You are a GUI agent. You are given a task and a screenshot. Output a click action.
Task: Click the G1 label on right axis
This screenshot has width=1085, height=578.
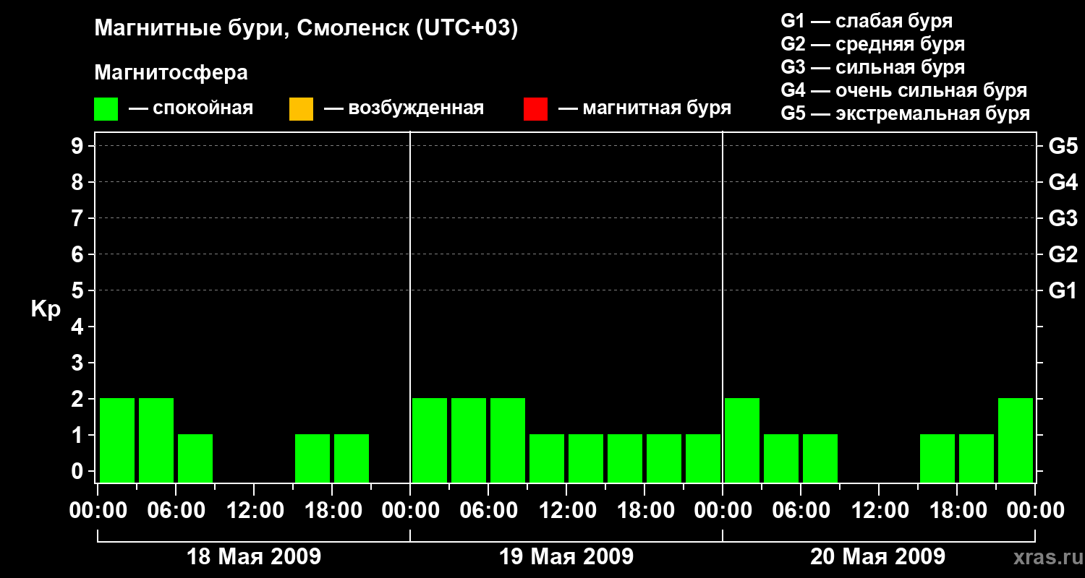1063,290
